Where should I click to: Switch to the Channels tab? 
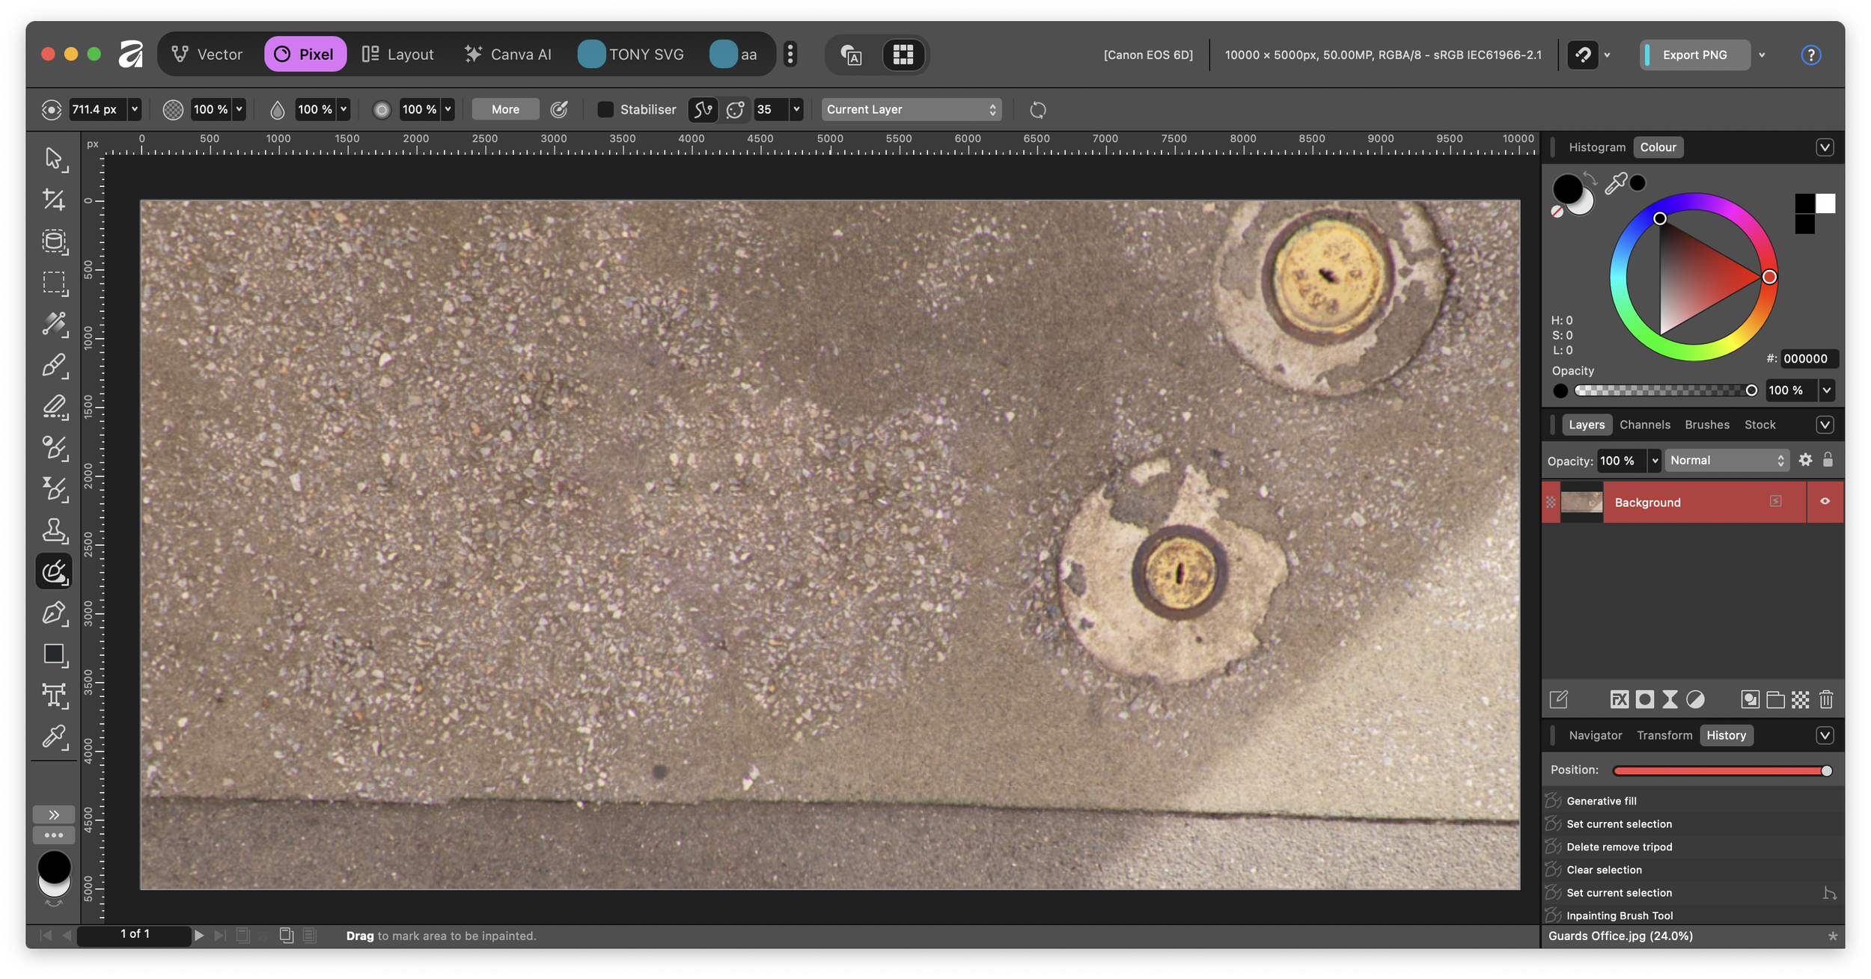click(1644, 425)
